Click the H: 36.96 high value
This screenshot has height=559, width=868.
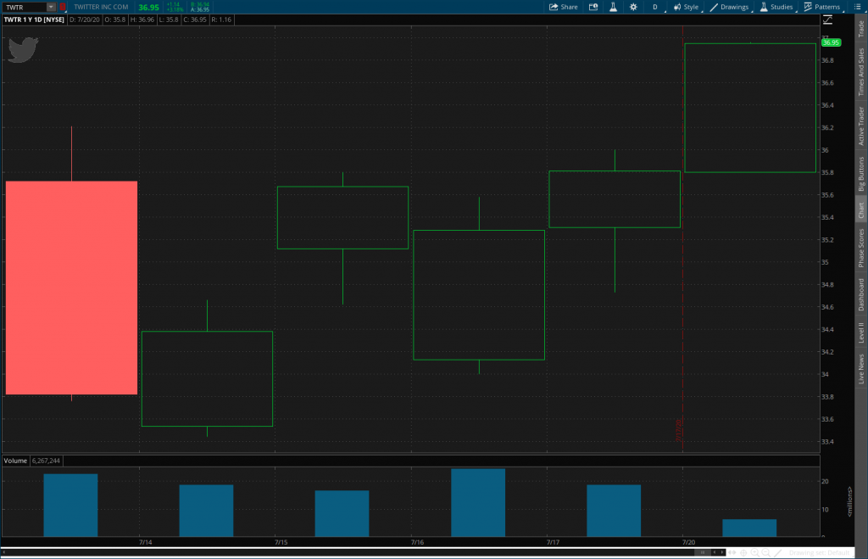click(142, 20)
